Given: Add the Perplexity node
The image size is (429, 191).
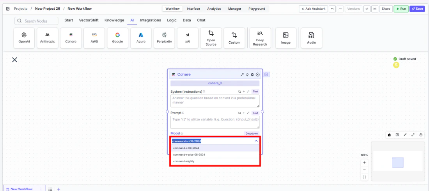Looking at the screenshot, I should (165, 38).
